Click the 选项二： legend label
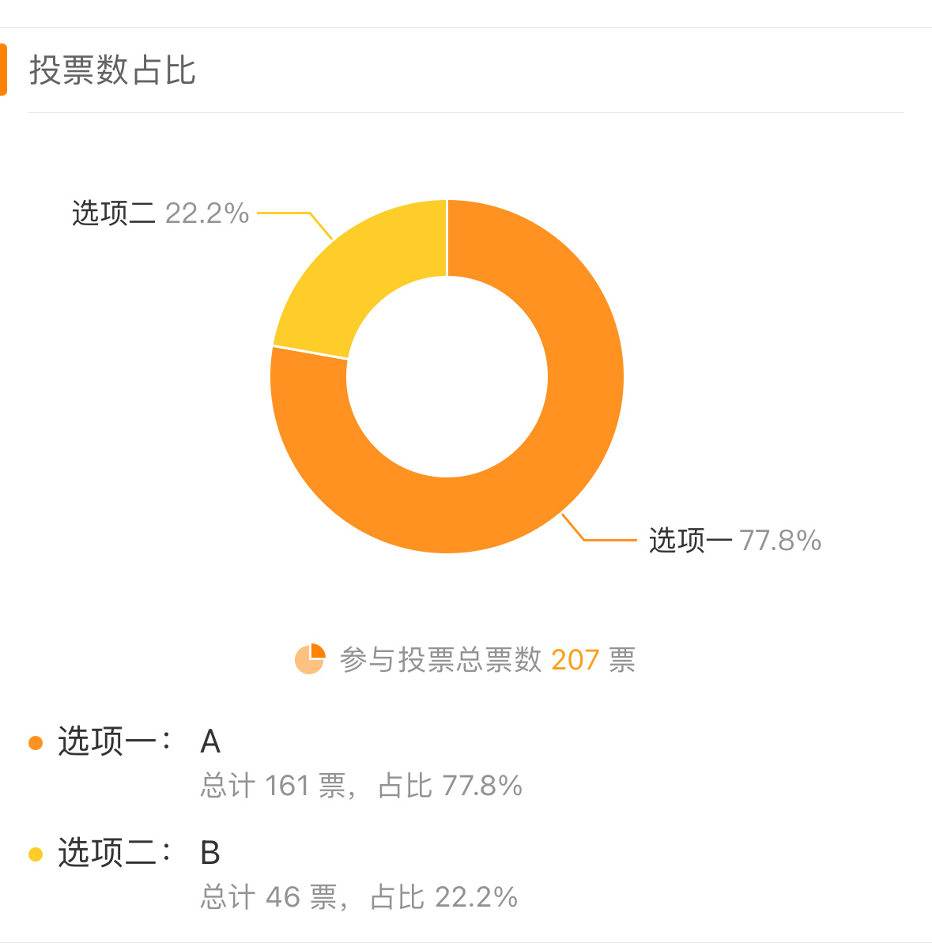The height and width of the screenshot is (943, 932). pos(115,852)
